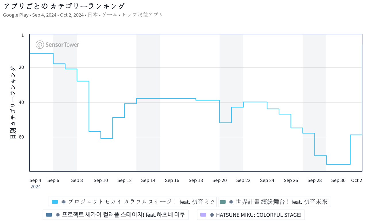Click the Sep 16 x-axis date label
Viewport: 368px width, 221px height.
click(172, 180)
